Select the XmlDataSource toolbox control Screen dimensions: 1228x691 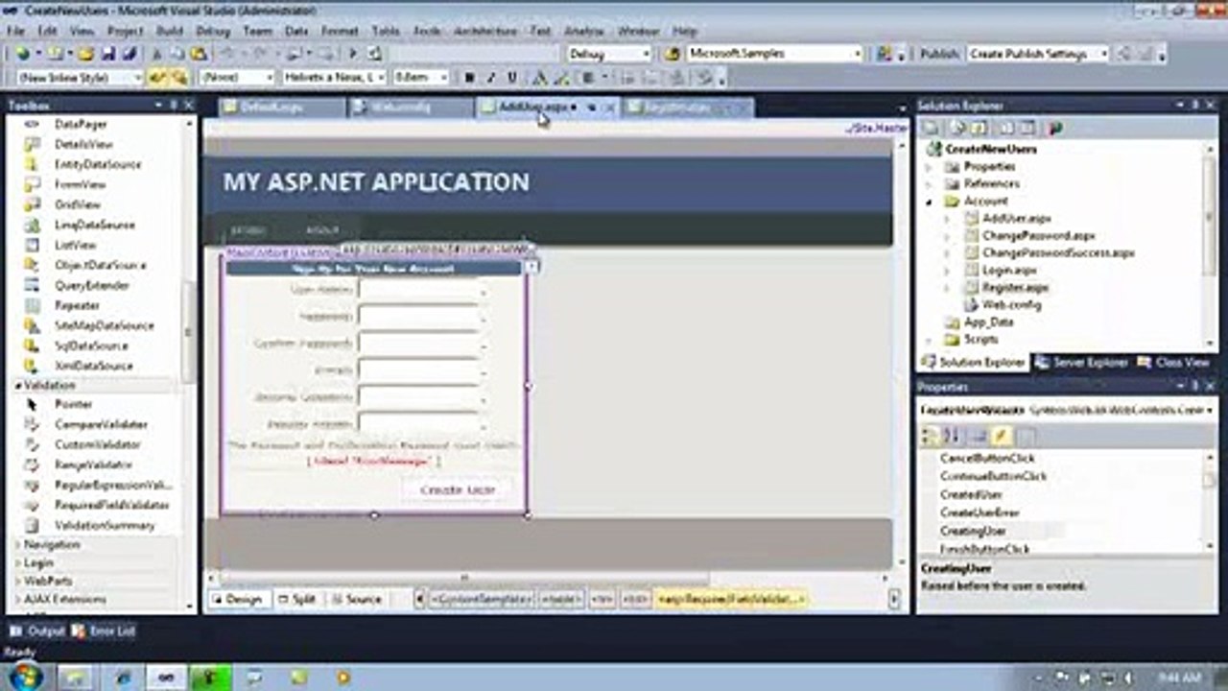point(94,366)
